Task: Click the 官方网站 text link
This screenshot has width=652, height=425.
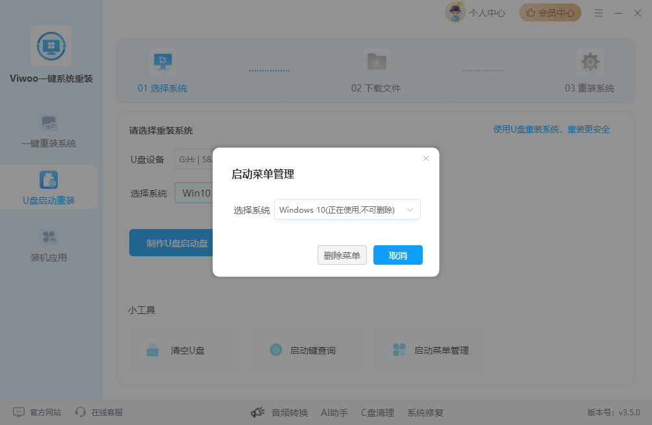Action: point(45,412)
